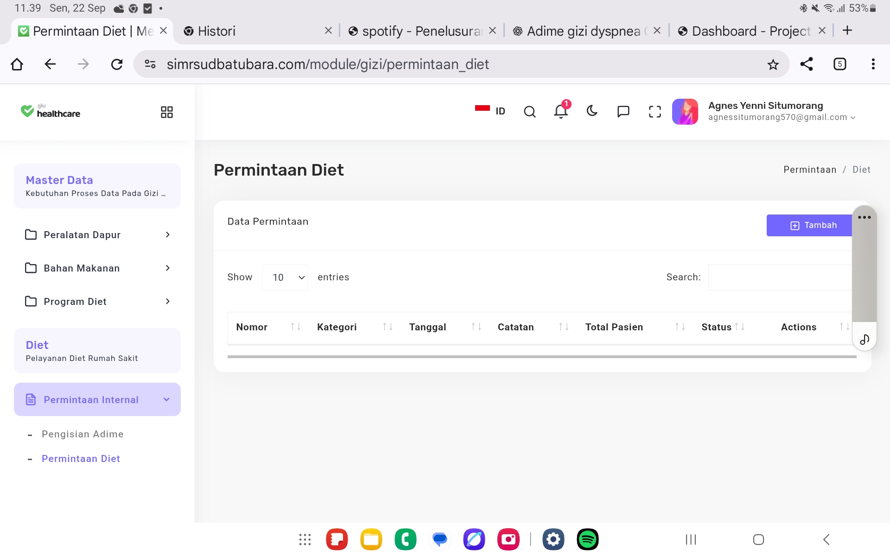Open notifications bell icon

point(561,111)
